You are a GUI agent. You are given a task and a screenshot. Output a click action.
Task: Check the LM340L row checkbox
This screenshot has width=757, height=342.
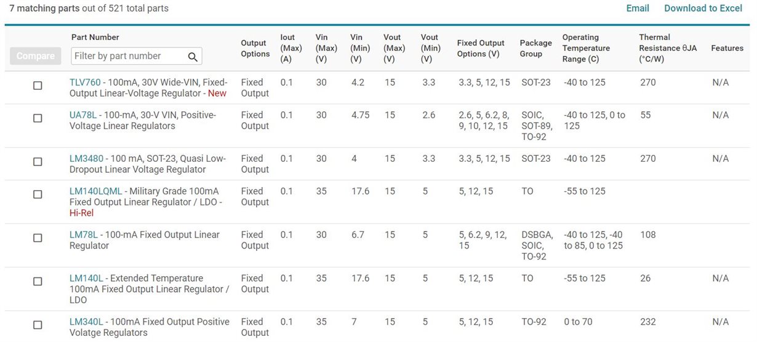(38, 325)
